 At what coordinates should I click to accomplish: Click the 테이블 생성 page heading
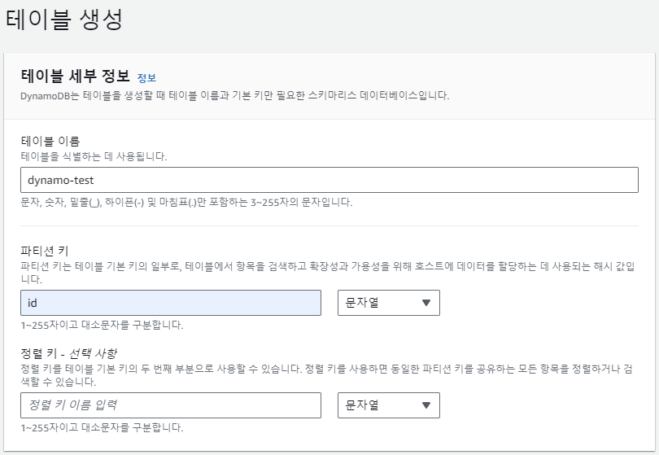[x=64, y=20]
